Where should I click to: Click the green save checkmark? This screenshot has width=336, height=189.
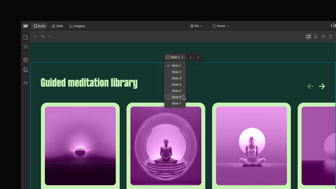35,36
